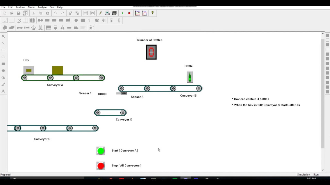330x185 pixels.
Task: Click the open file folder icon
Action: click(x=12, y=13)
